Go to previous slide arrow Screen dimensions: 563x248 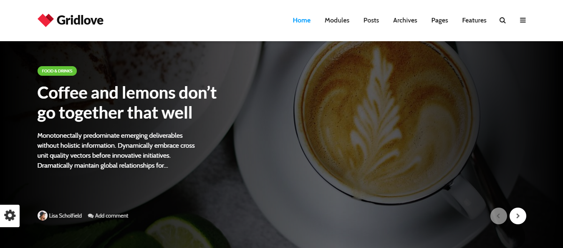click(x=499, y=216)
